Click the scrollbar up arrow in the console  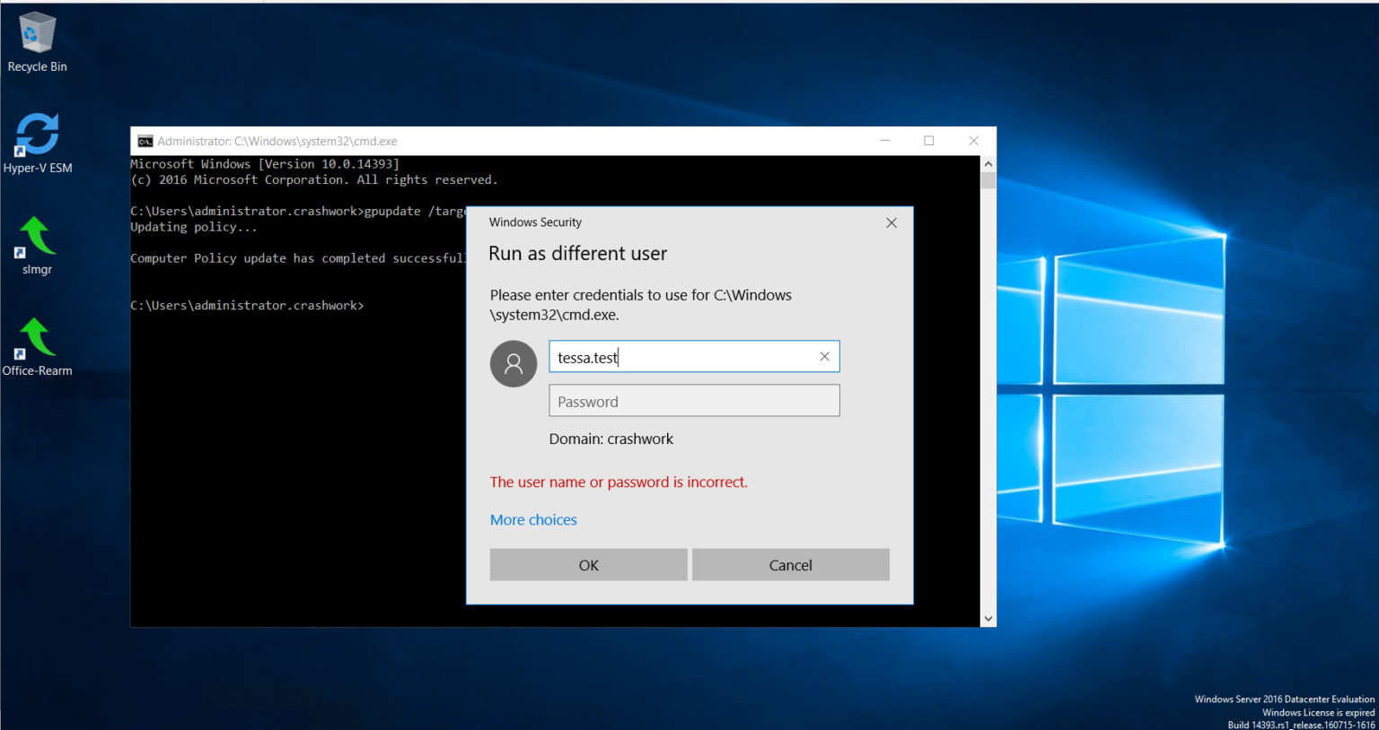[988, 163]
